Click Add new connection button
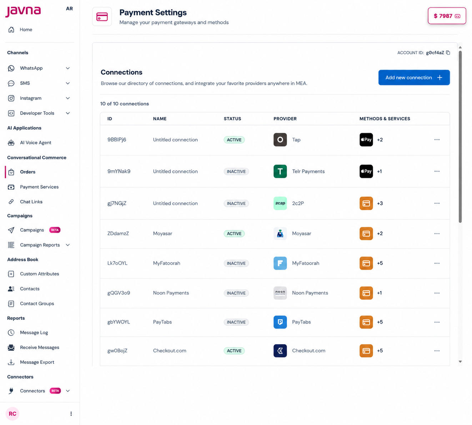Viewport: 472px width, 425px height. [414, 77]
